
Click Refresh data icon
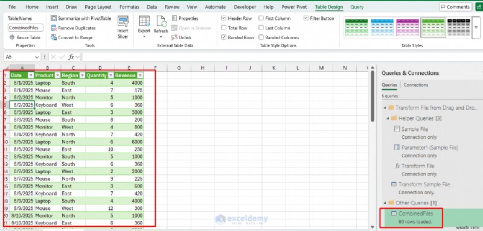click(161, 22)
